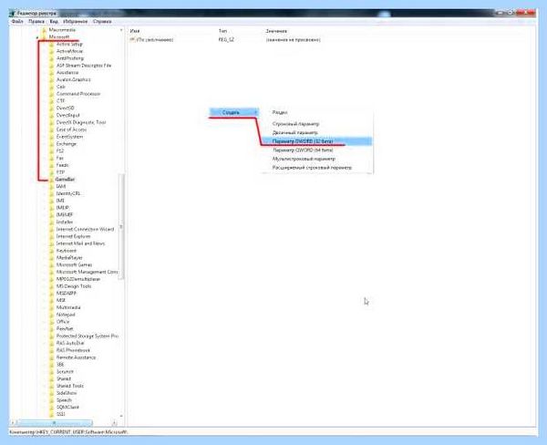Click the folder icon beside MS Design Tools
The height and width of the screenshot is (445, 547).
point(52,286)
